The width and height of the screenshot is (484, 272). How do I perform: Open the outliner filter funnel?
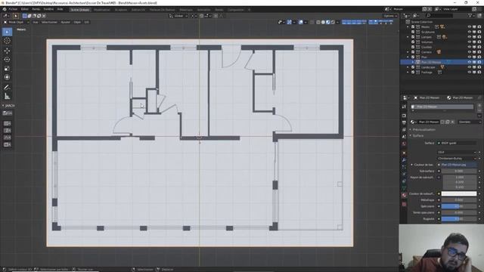470,15
